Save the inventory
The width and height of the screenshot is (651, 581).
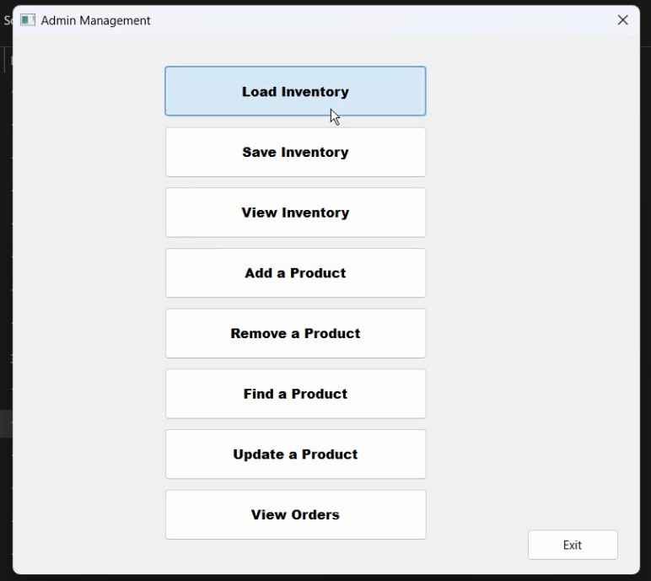click(x=295, y=152)
